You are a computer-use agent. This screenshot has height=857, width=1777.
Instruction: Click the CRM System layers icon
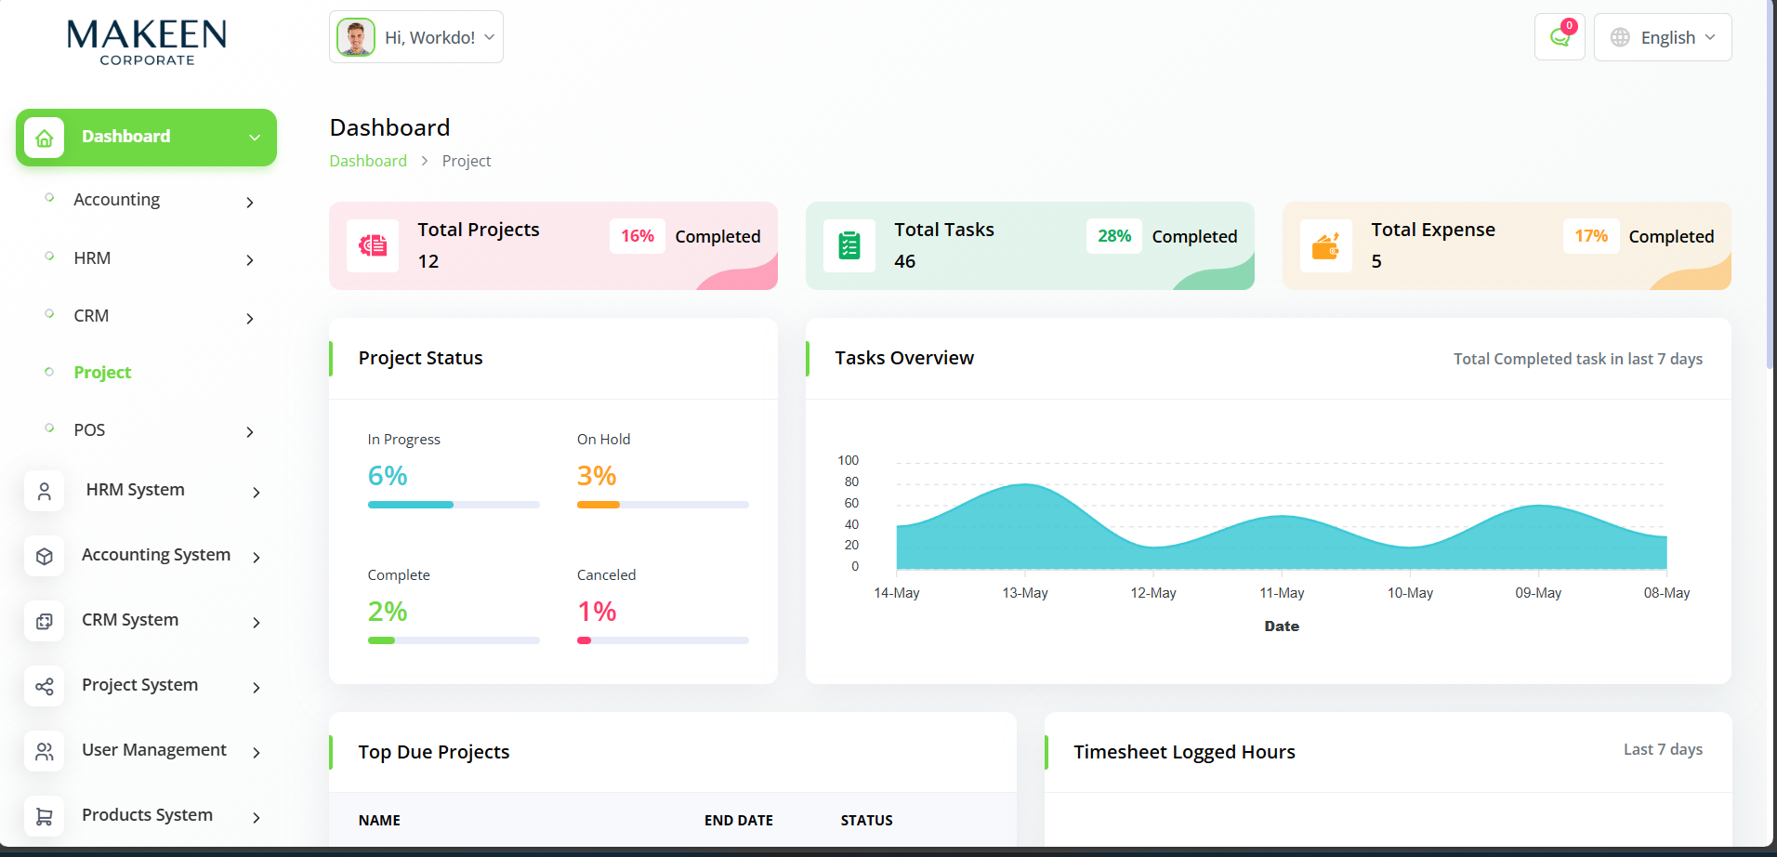tap(44, 621)
